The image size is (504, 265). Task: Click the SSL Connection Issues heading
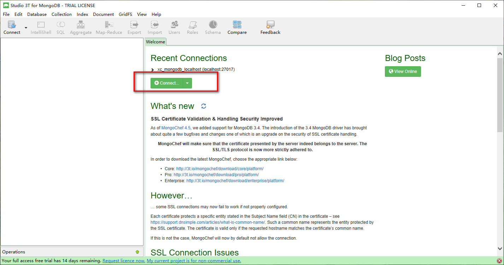(x=195, y=252)
